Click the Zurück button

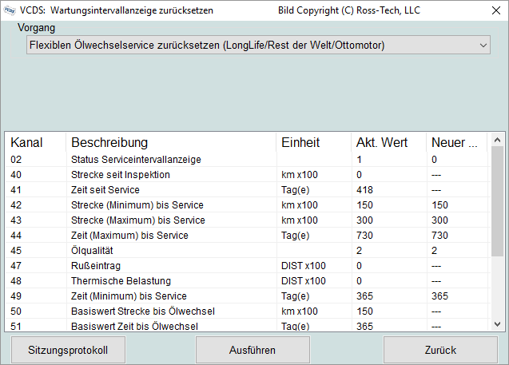click(x=440, y=350)
